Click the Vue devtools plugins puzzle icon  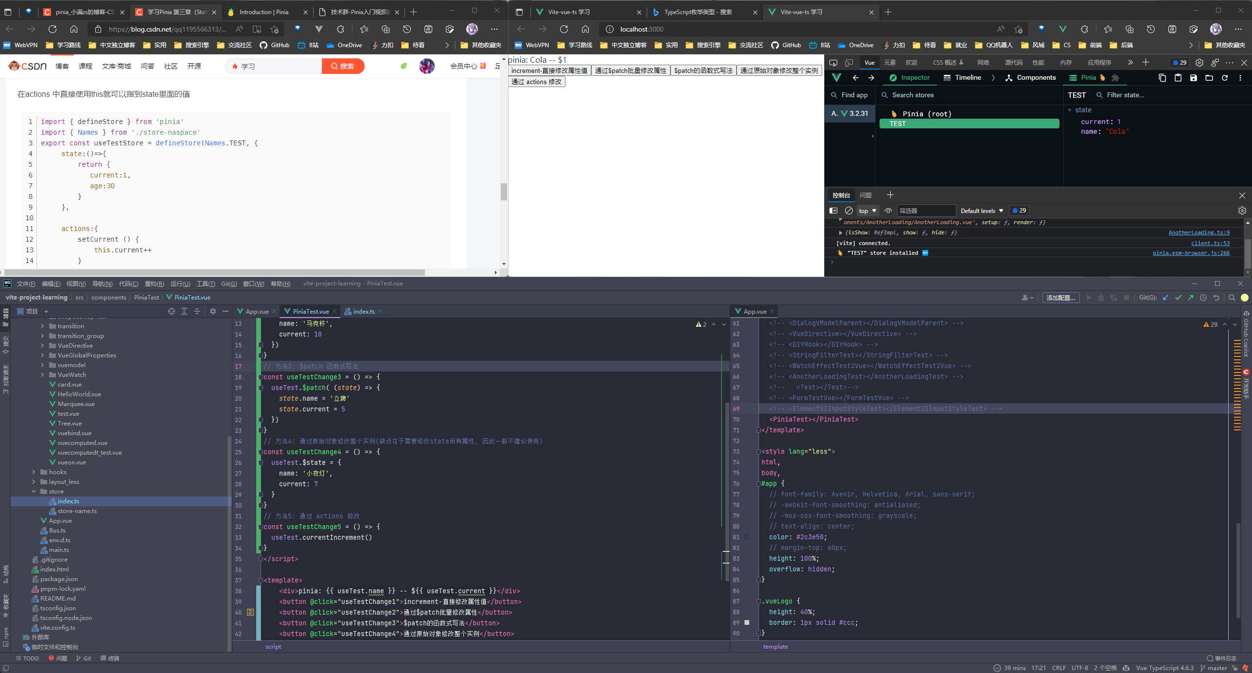(x=1115, y=78)
